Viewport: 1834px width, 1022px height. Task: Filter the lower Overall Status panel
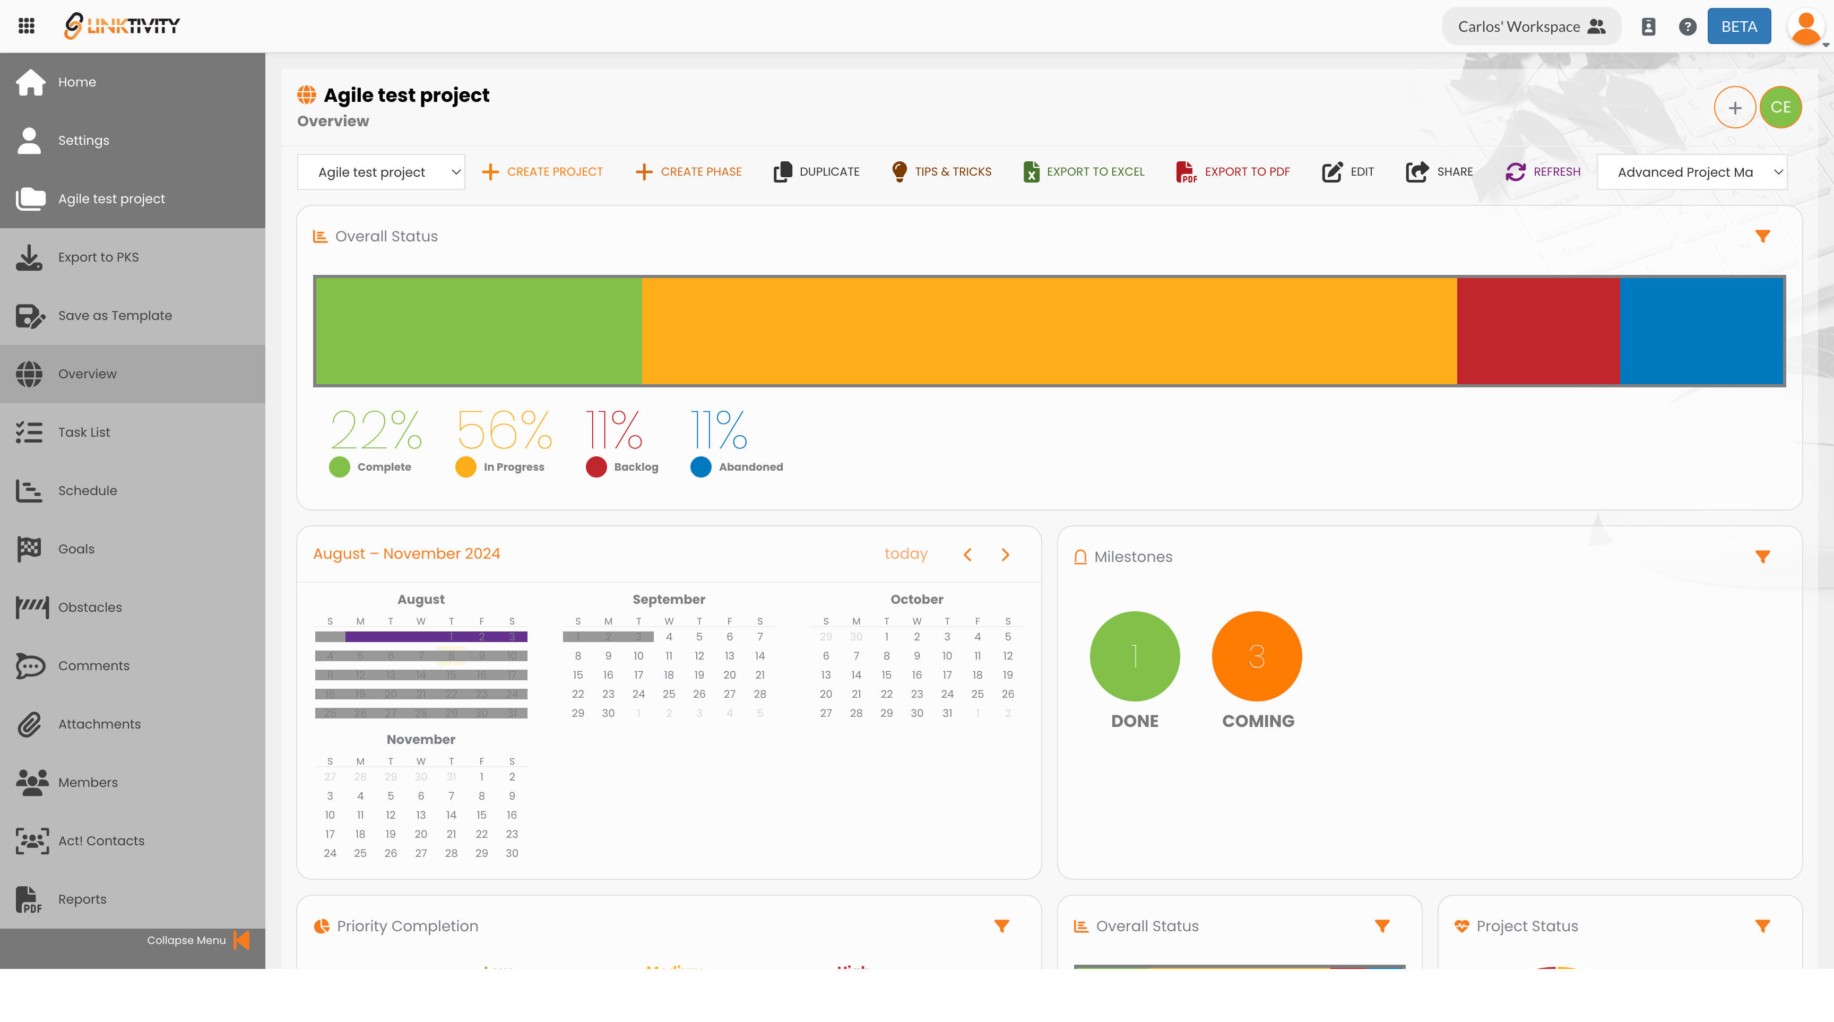pos(1382,926)
